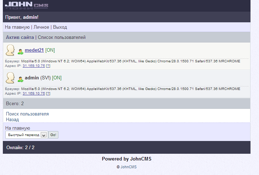
Task: Click the admin username text
Action: tap(32, 78)
